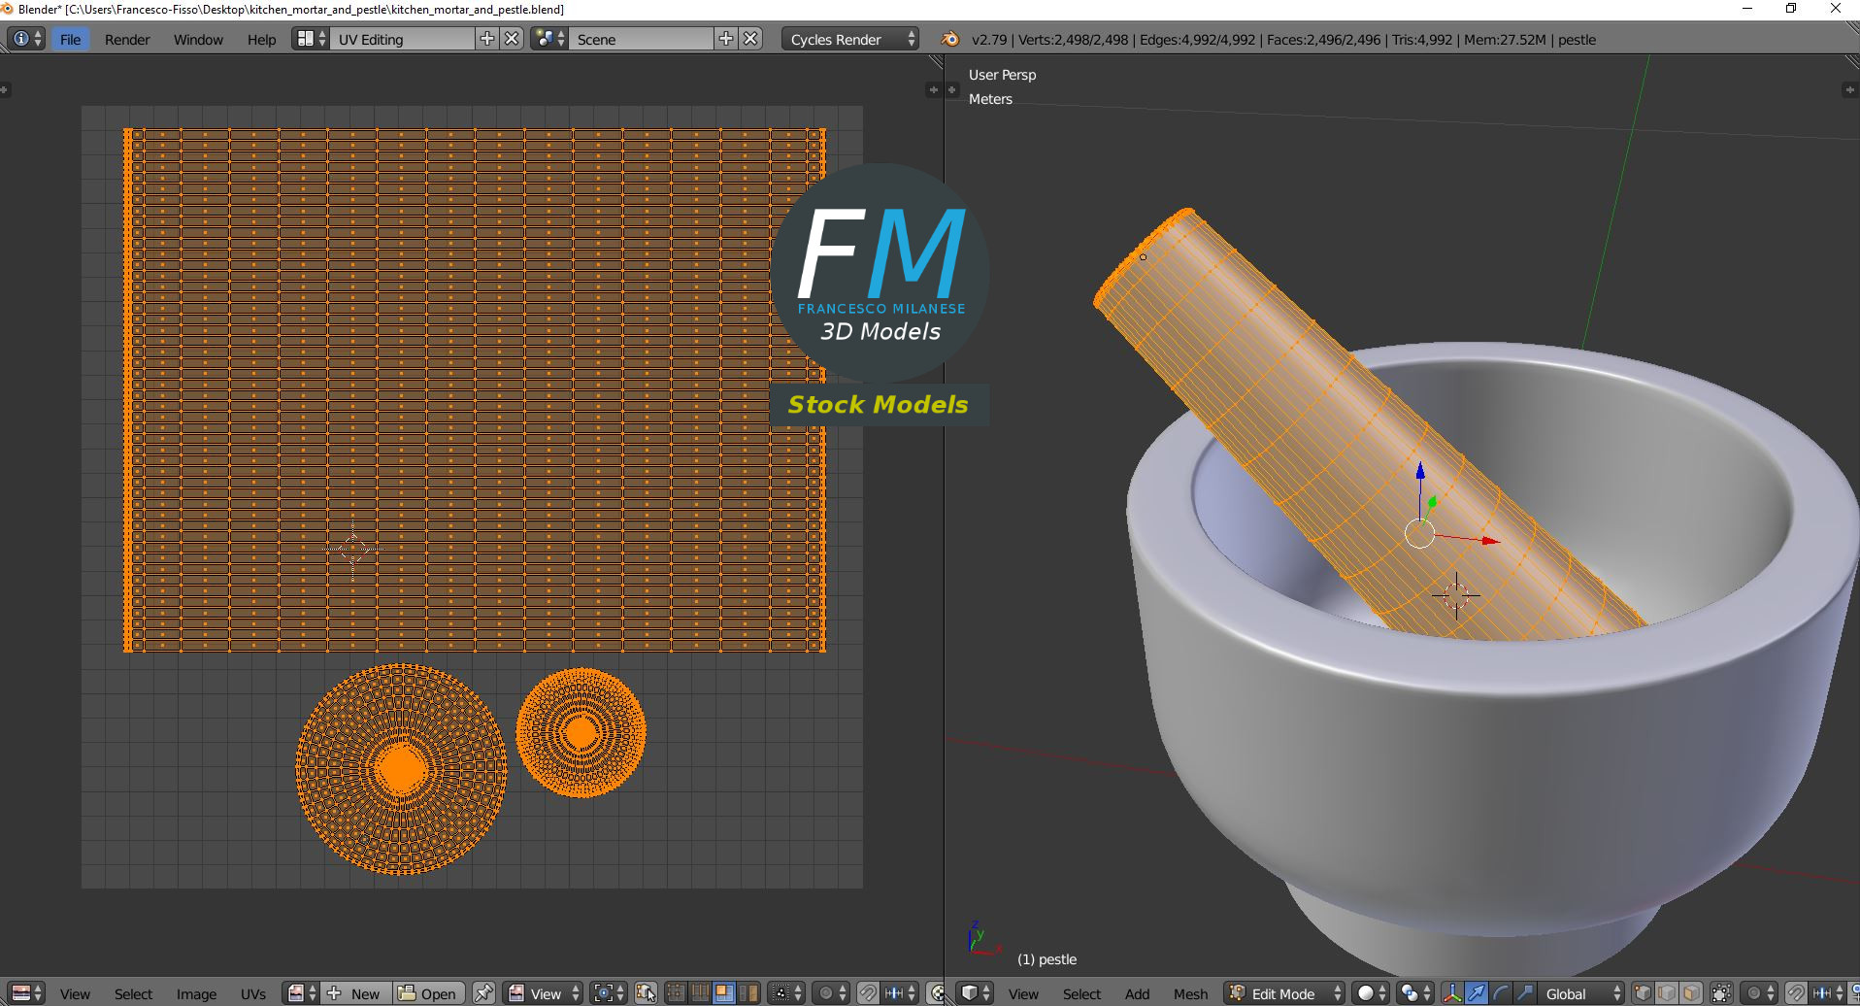The width and height of the screenshot is (1860, 1006).
Task: Open 3D view pivot point selector
Action: click(x=1415, y=993)
